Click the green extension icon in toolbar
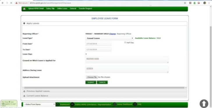Image resolution: width=212 pixels, height=108 pixels. point(195,3)
